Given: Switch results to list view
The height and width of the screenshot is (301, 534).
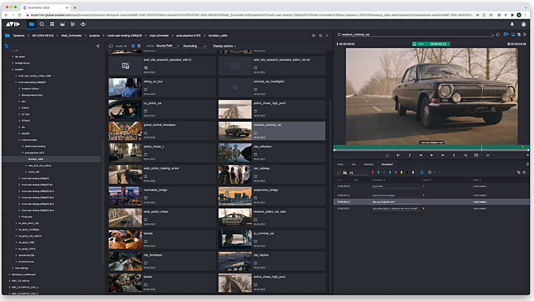Looking at the screenshot, I should 139,46.
